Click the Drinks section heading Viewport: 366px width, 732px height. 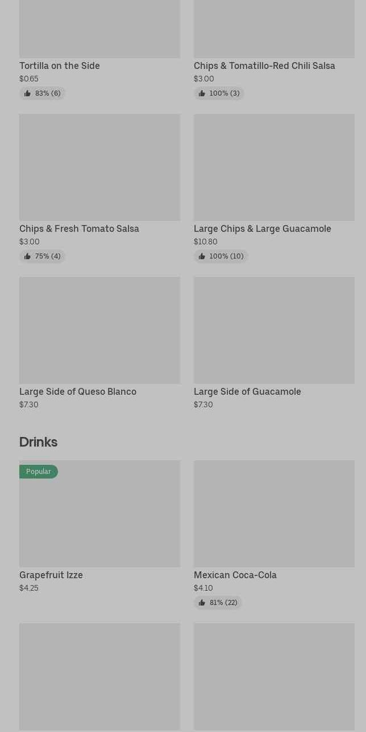pos(38,441)
